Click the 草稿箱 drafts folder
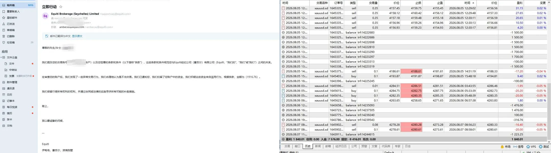Screen dimensions: 551x153 click(x=18, y=30)
